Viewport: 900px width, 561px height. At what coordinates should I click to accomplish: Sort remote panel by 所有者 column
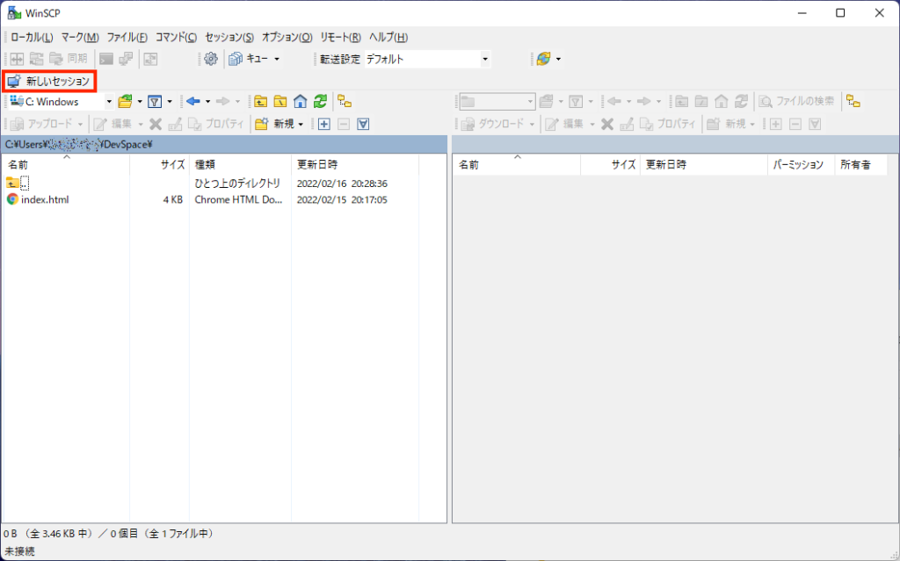tap(861, 165)
